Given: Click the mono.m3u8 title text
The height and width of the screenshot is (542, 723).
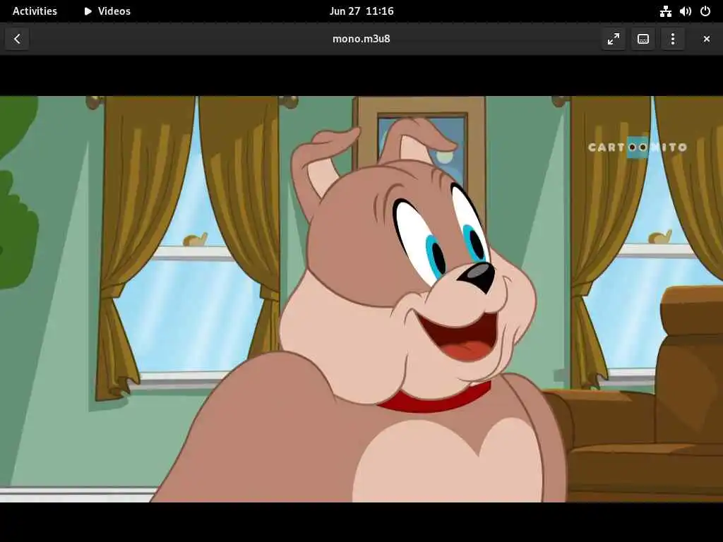Looking at the screenshot, I should tap(361, 39).
